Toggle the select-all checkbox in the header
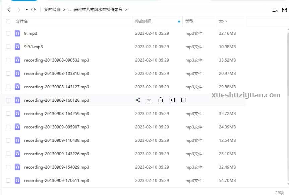 (8, 21)
